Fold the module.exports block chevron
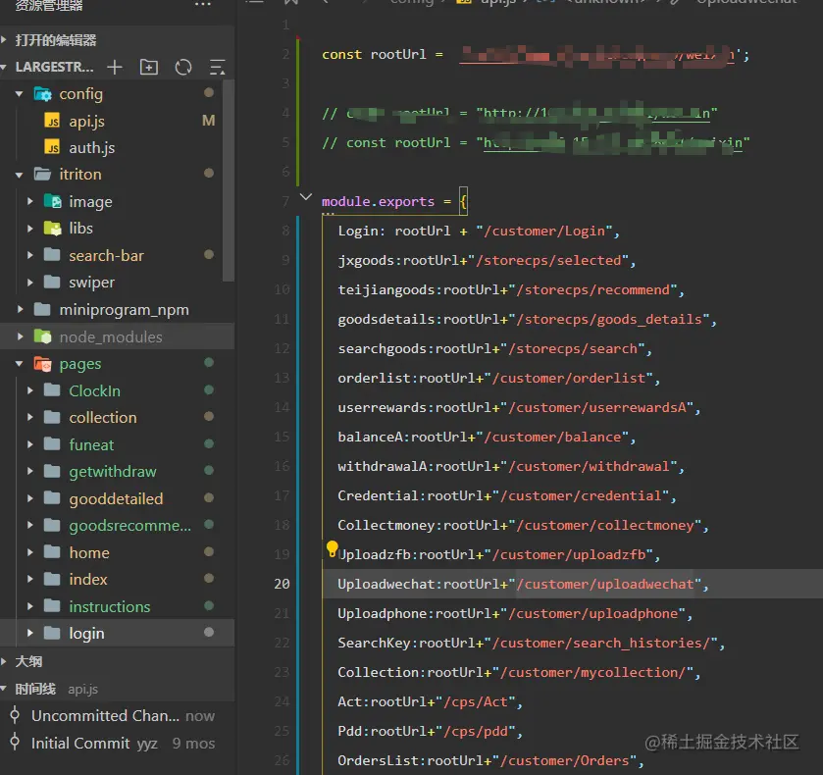 [305, 197]
